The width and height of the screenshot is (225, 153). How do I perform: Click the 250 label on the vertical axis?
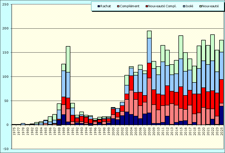(x=6, y=4)
